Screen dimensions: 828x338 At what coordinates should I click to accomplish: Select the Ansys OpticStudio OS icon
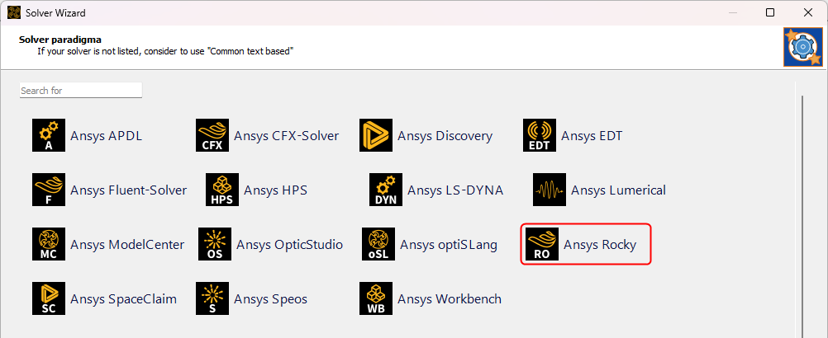[214, 244]
